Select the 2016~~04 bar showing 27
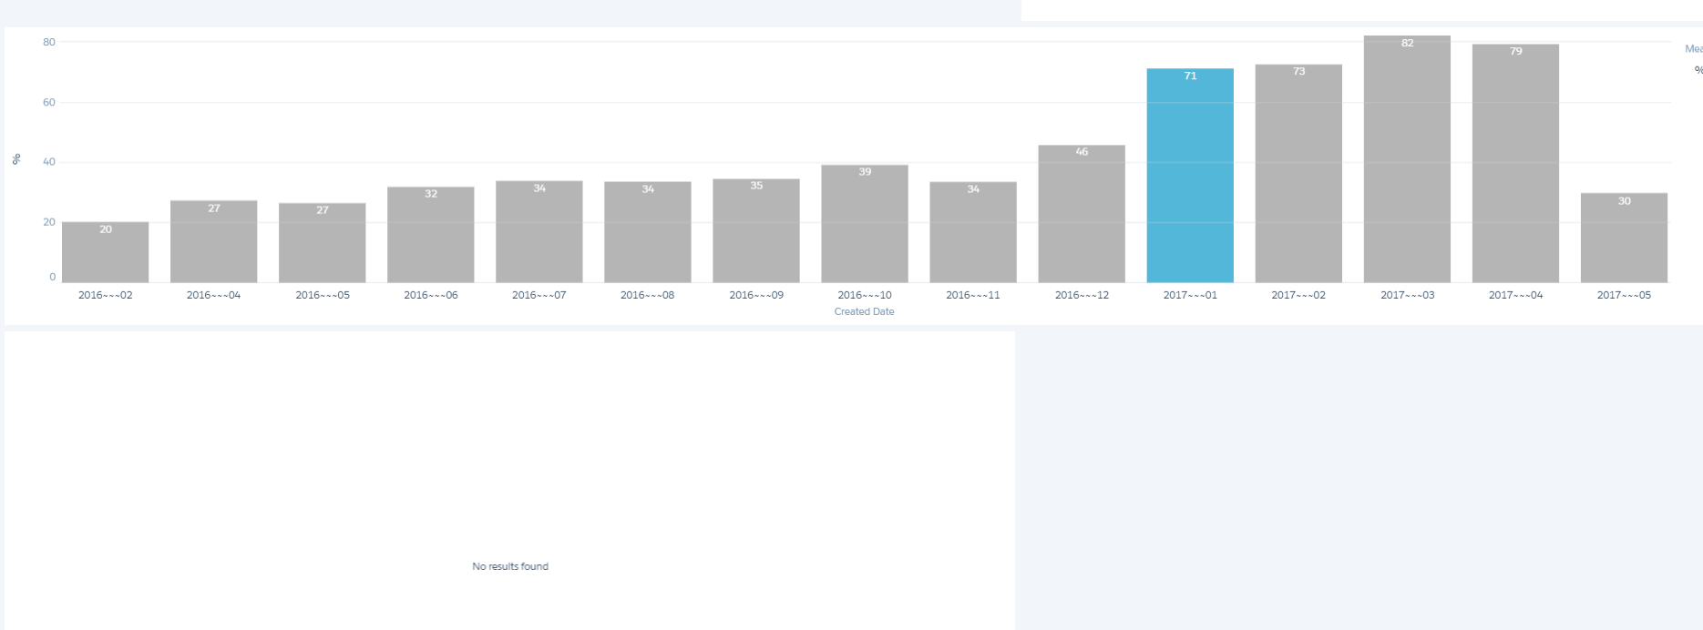Screen dimensions: 1703x630 [x=214, y=241]
